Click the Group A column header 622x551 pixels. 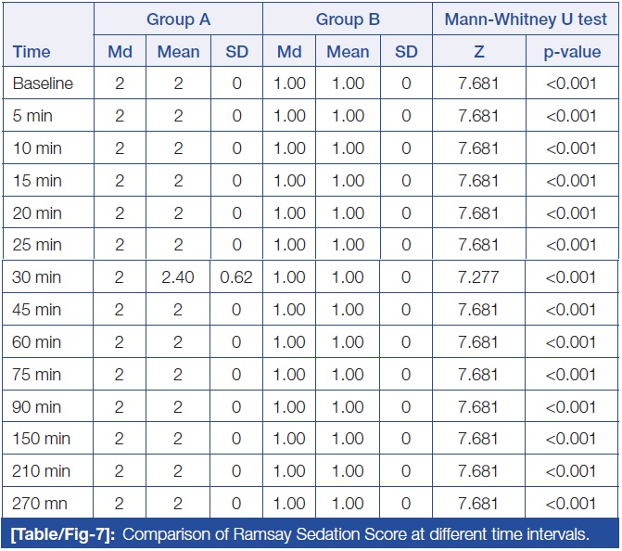[x=178, y=19]
